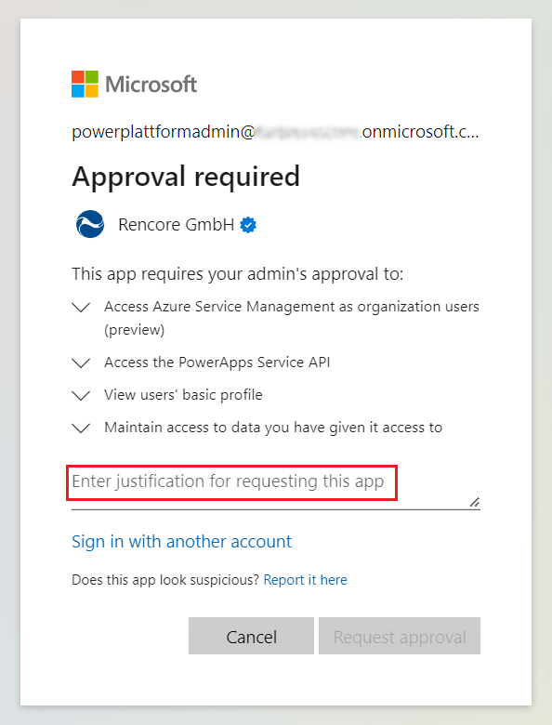
Task: Open 'Sign in with another account' link
Action: click(x=182, y=542)
